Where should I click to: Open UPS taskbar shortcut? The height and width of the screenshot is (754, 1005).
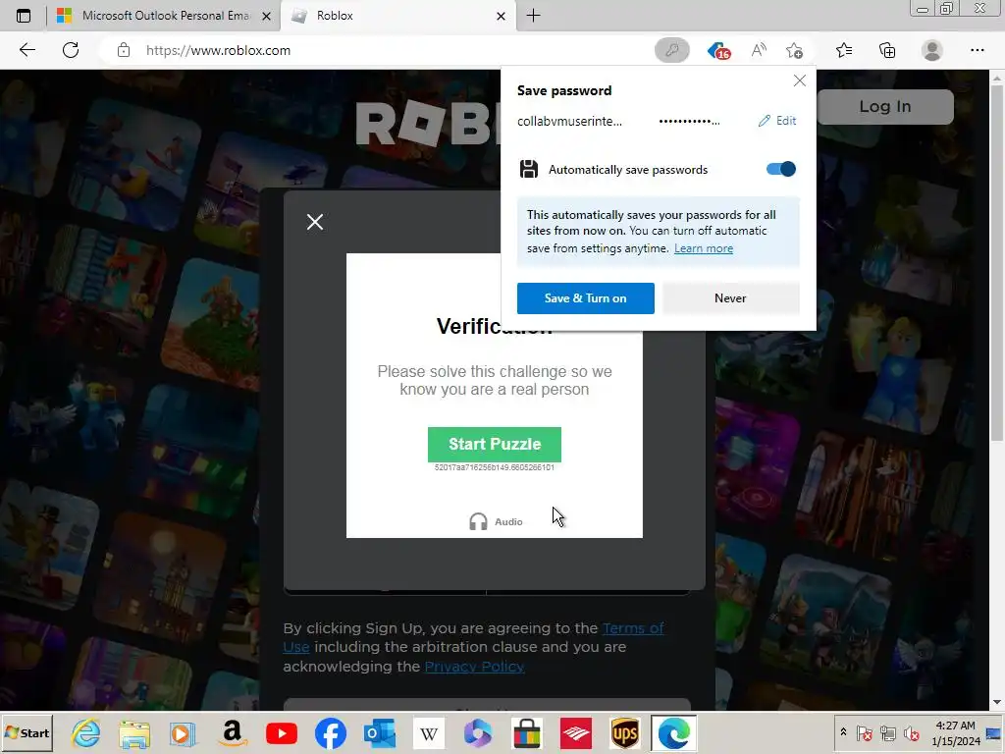click(625, 732)
